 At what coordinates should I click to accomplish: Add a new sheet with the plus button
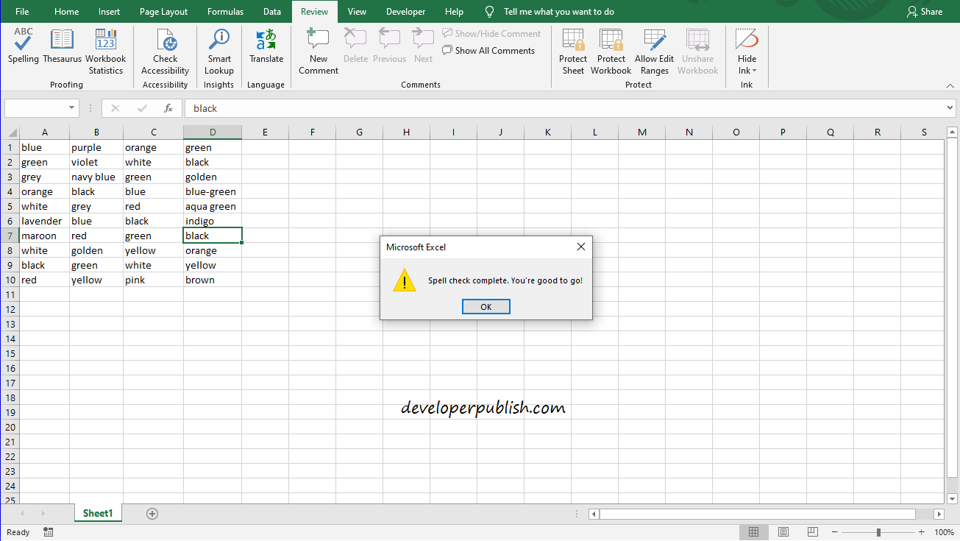(152, 513)
